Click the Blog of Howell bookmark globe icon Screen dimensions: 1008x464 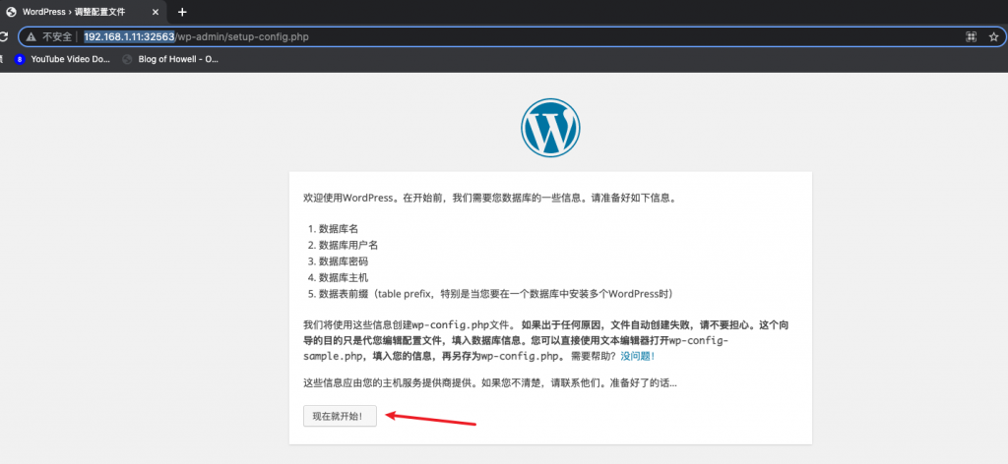(x=127, y=59)
